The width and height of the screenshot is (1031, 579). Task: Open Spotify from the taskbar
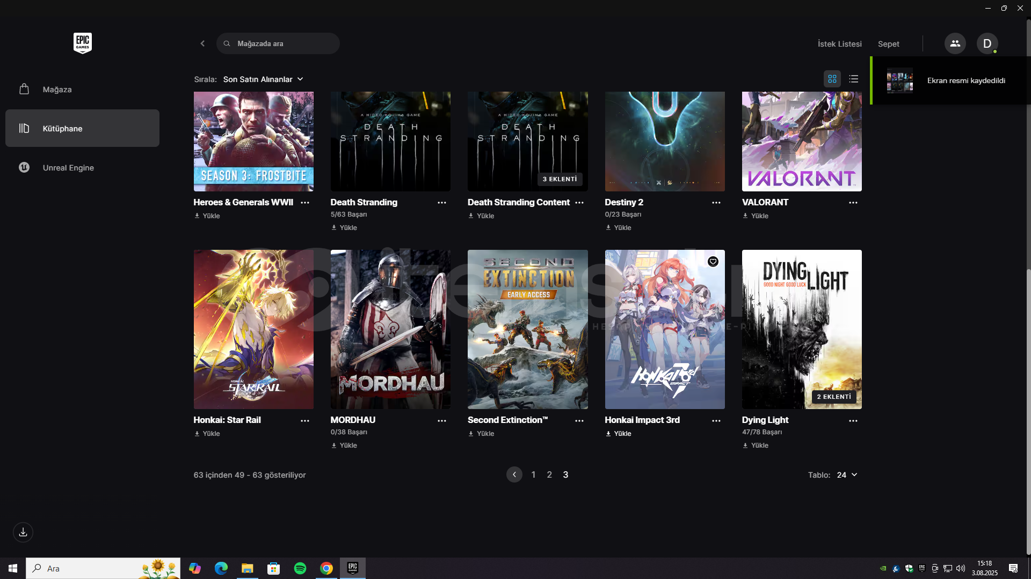point(300,568)
